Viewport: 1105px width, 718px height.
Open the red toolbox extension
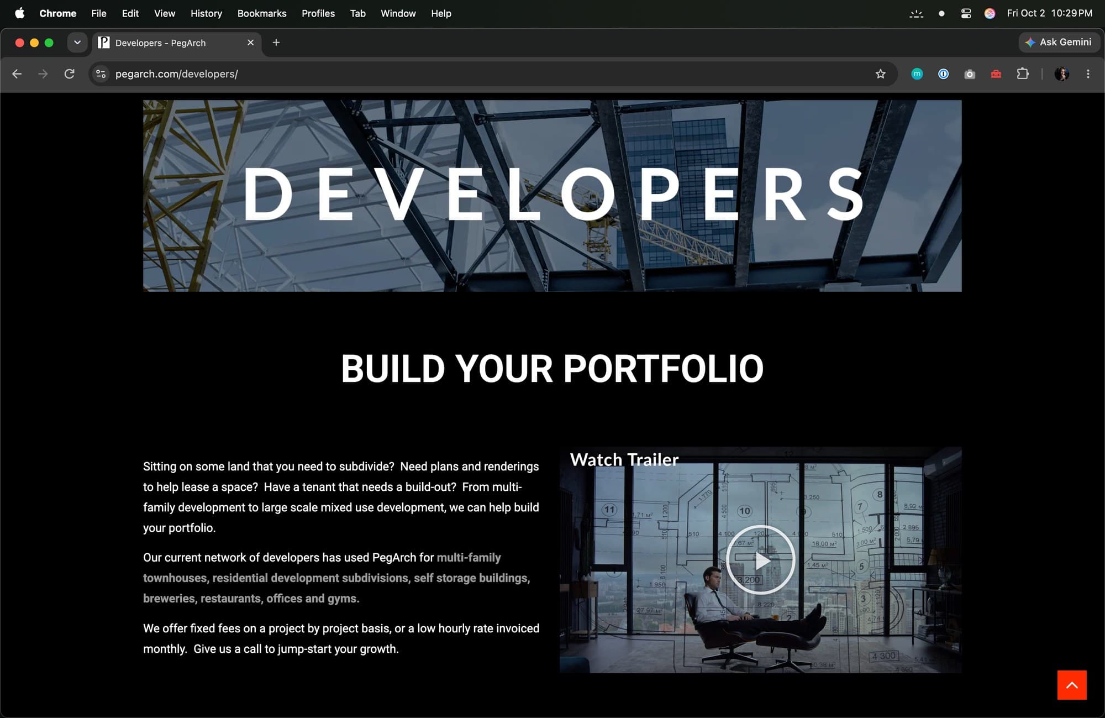[x=996, y=74]
